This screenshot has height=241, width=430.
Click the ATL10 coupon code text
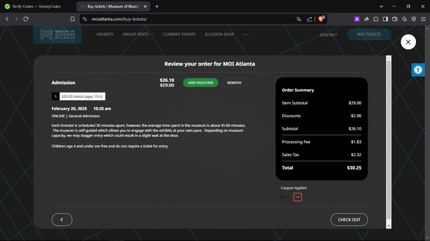(x=285, y=197)
